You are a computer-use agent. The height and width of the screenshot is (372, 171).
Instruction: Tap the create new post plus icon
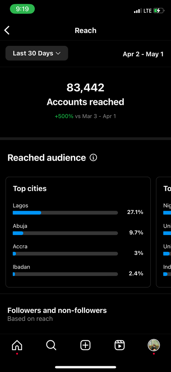(x=85, y=345)
